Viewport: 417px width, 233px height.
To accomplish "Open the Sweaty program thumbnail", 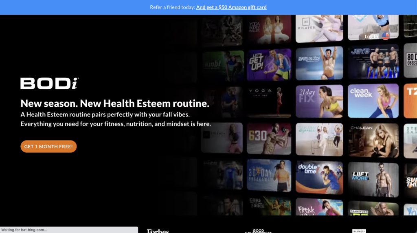I will tap(222, 138).
